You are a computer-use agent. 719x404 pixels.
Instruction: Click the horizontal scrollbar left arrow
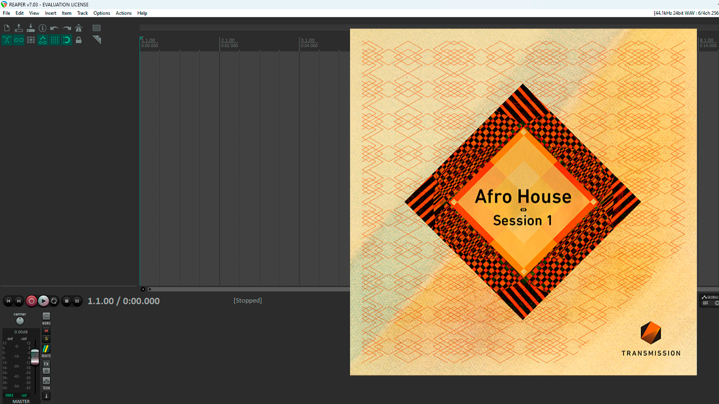click(x=143, y=289)
